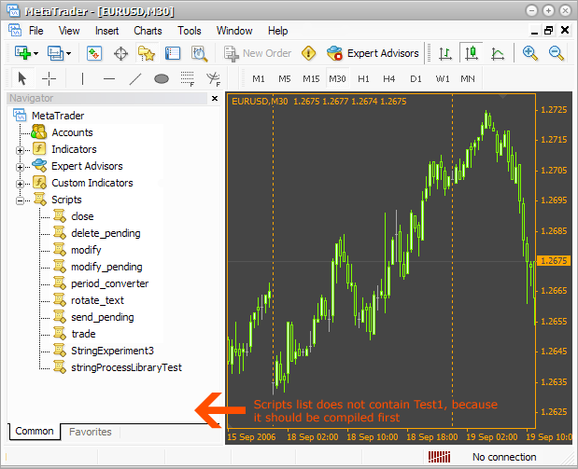Viewport: 578px width, 469px height.
Task: Select the StringExperiment3 script
Action: (112, 351)
